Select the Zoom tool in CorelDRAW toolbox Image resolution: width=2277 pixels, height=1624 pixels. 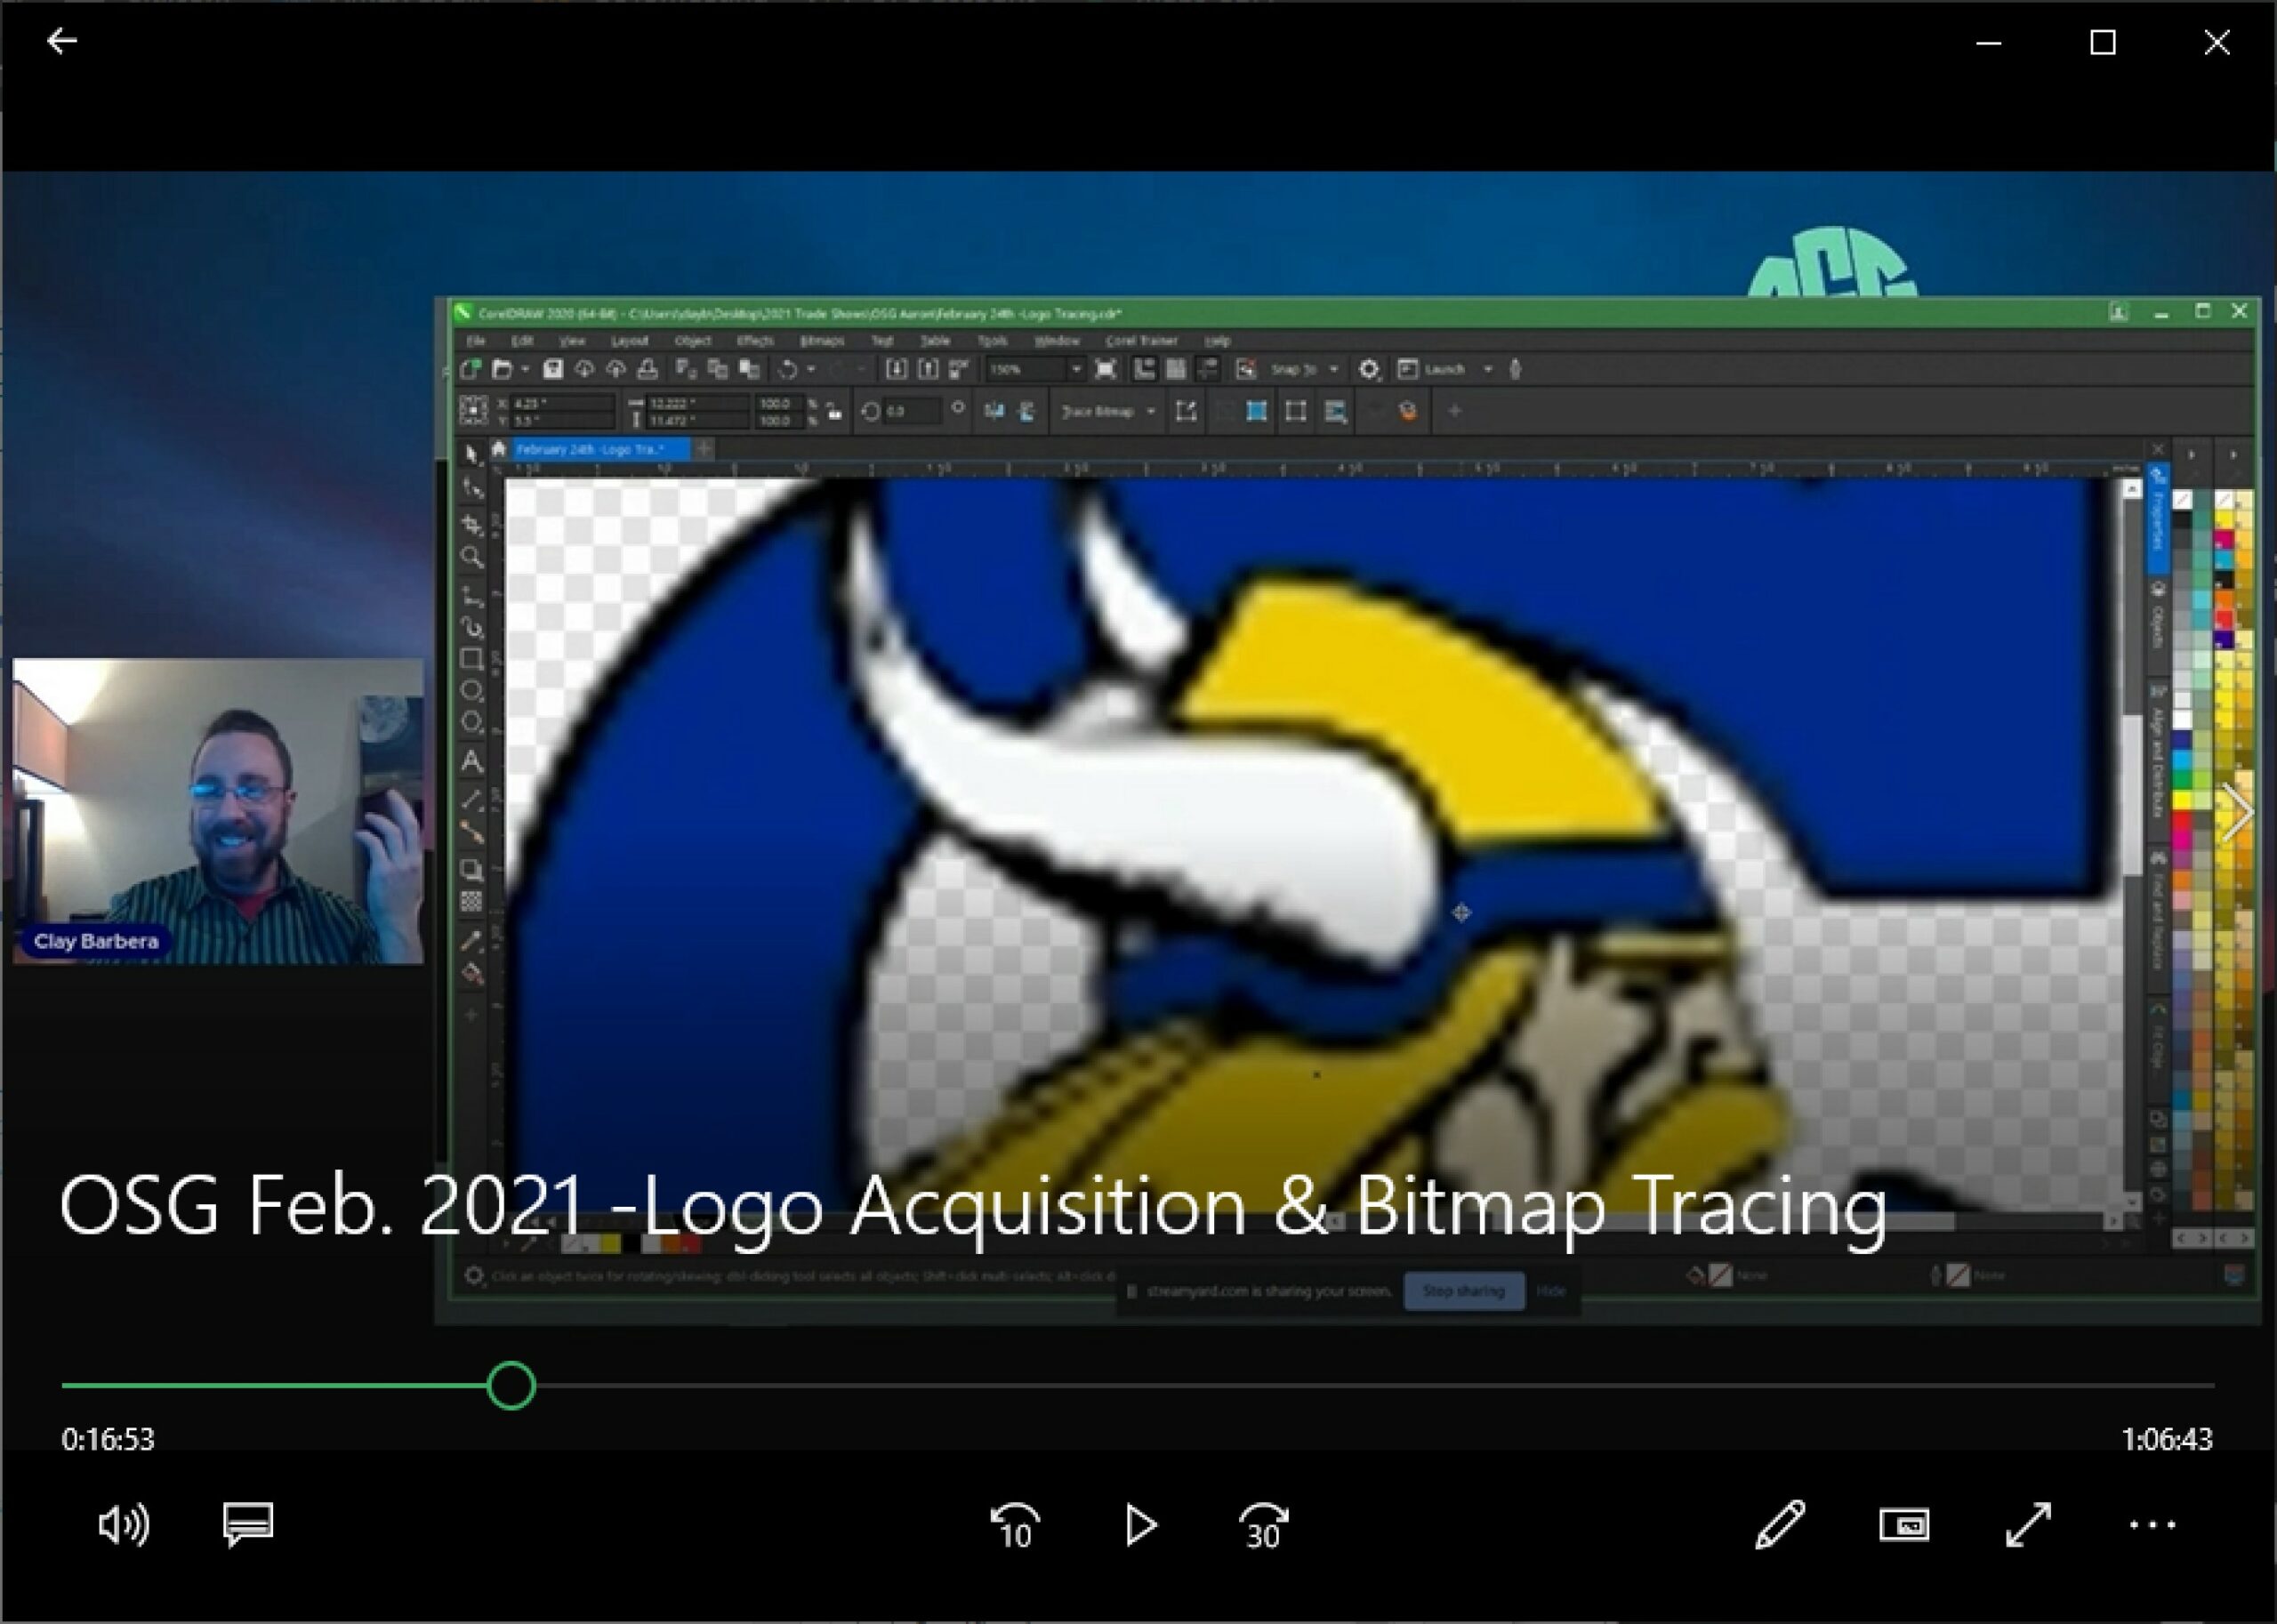[472, 558]
